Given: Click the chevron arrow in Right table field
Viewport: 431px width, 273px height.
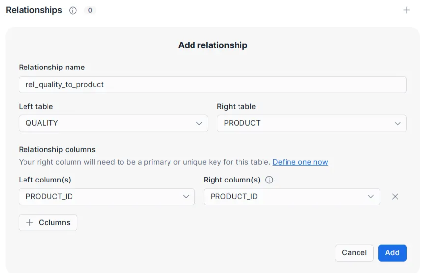Looking at the screenshot, I should 397,124.
